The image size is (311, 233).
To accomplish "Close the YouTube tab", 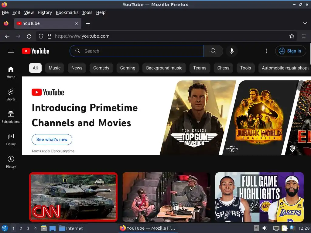I will tap(77, 23).
